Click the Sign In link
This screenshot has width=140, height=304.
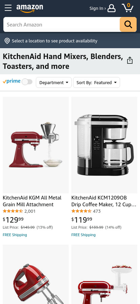point(97,8)
